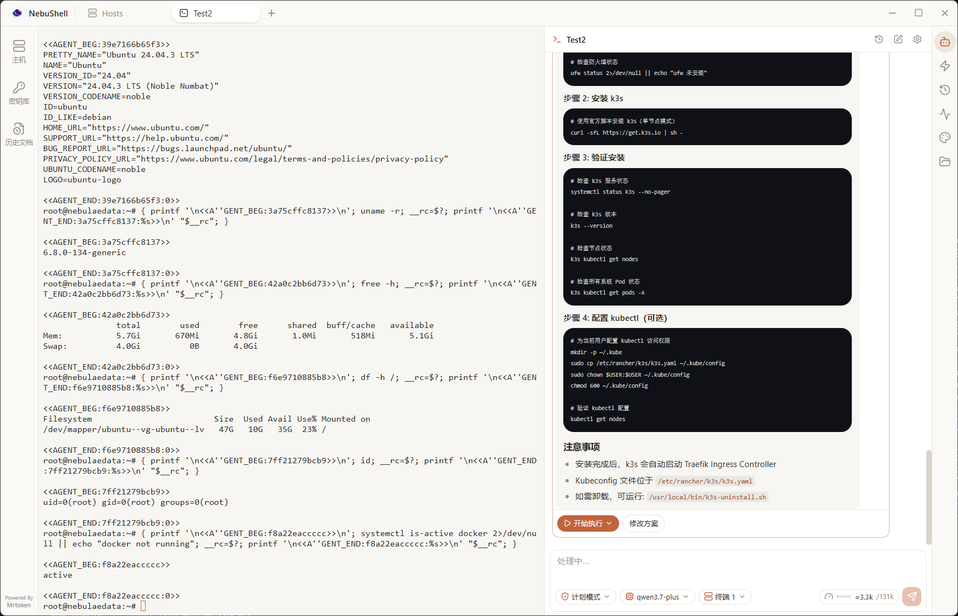Click the send message paper-plane button
Screen dimensions: 958x616
pos(912,596)
